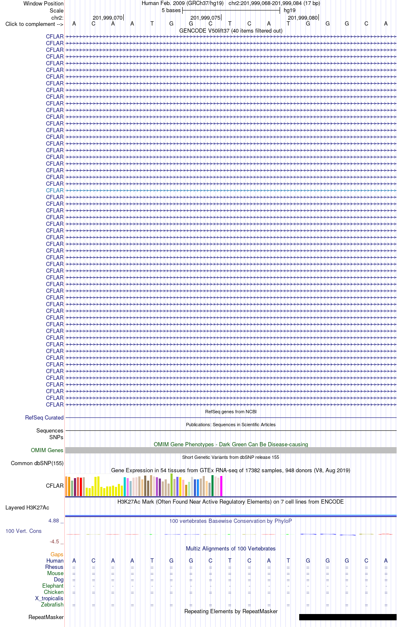The width and height of the screenshot is (397, 627).
Task: Click the RepeatMasker track label
Action: [46, 617]
